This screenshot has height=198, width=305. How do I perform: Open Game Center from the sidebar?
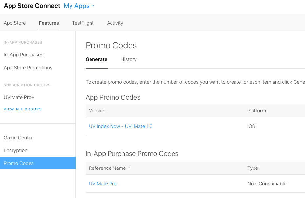point(18,138)
